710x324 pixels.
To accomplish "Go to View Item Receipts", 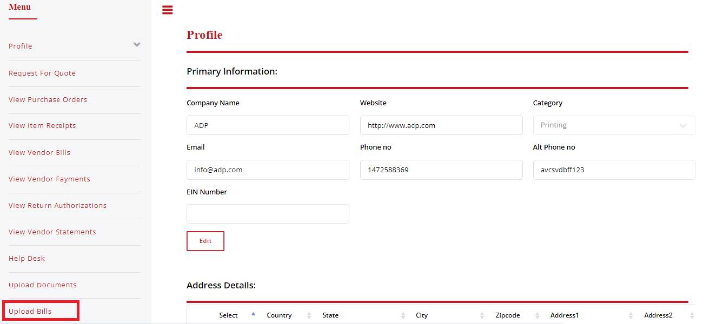I will coord(42,126).
